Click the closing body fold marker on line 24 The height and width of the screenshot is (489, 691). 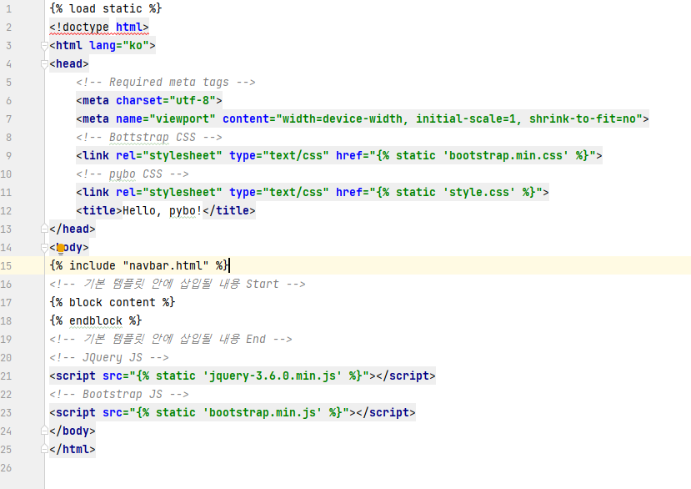[x=44, y=431]
